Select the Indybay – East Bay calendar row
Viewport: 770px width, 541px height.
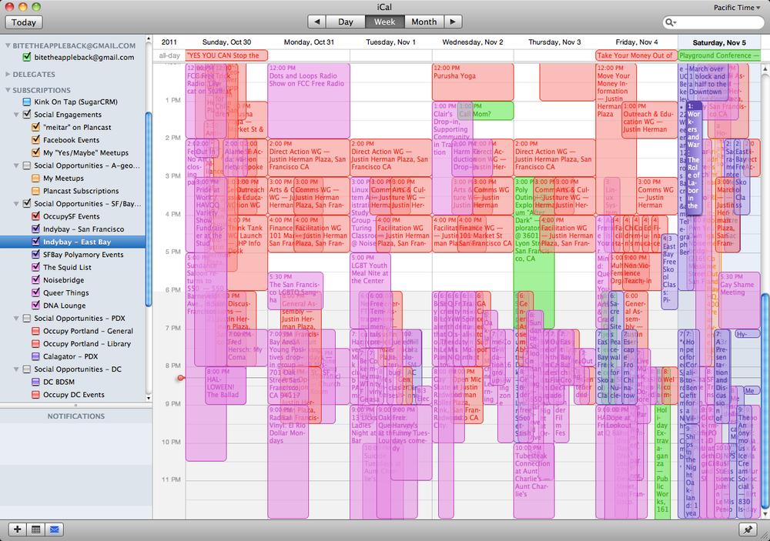point(72,242)
